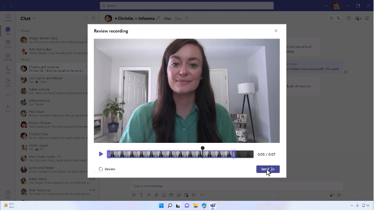Click the right trim handle on timeline
The image size is (374, 211).
click(234, 154)
